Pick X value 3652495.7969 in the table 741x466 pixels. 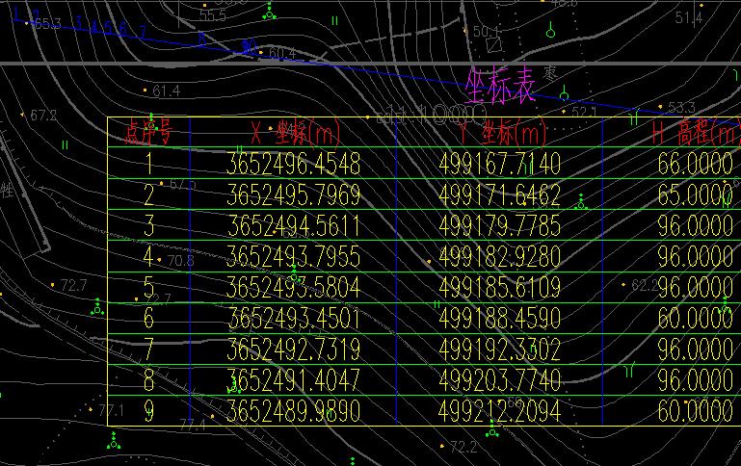[294, 194]
